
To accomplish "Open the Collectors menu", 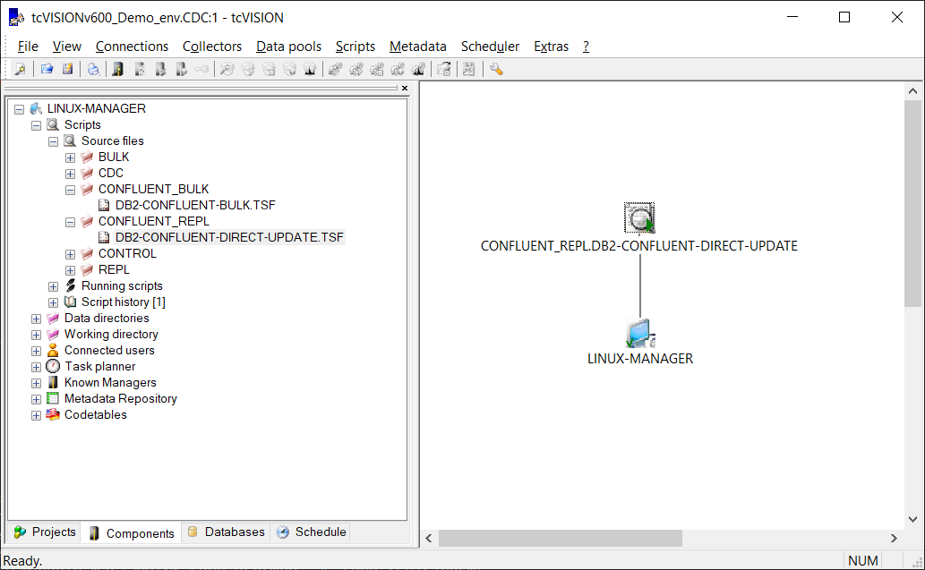I will pos(212,47).
